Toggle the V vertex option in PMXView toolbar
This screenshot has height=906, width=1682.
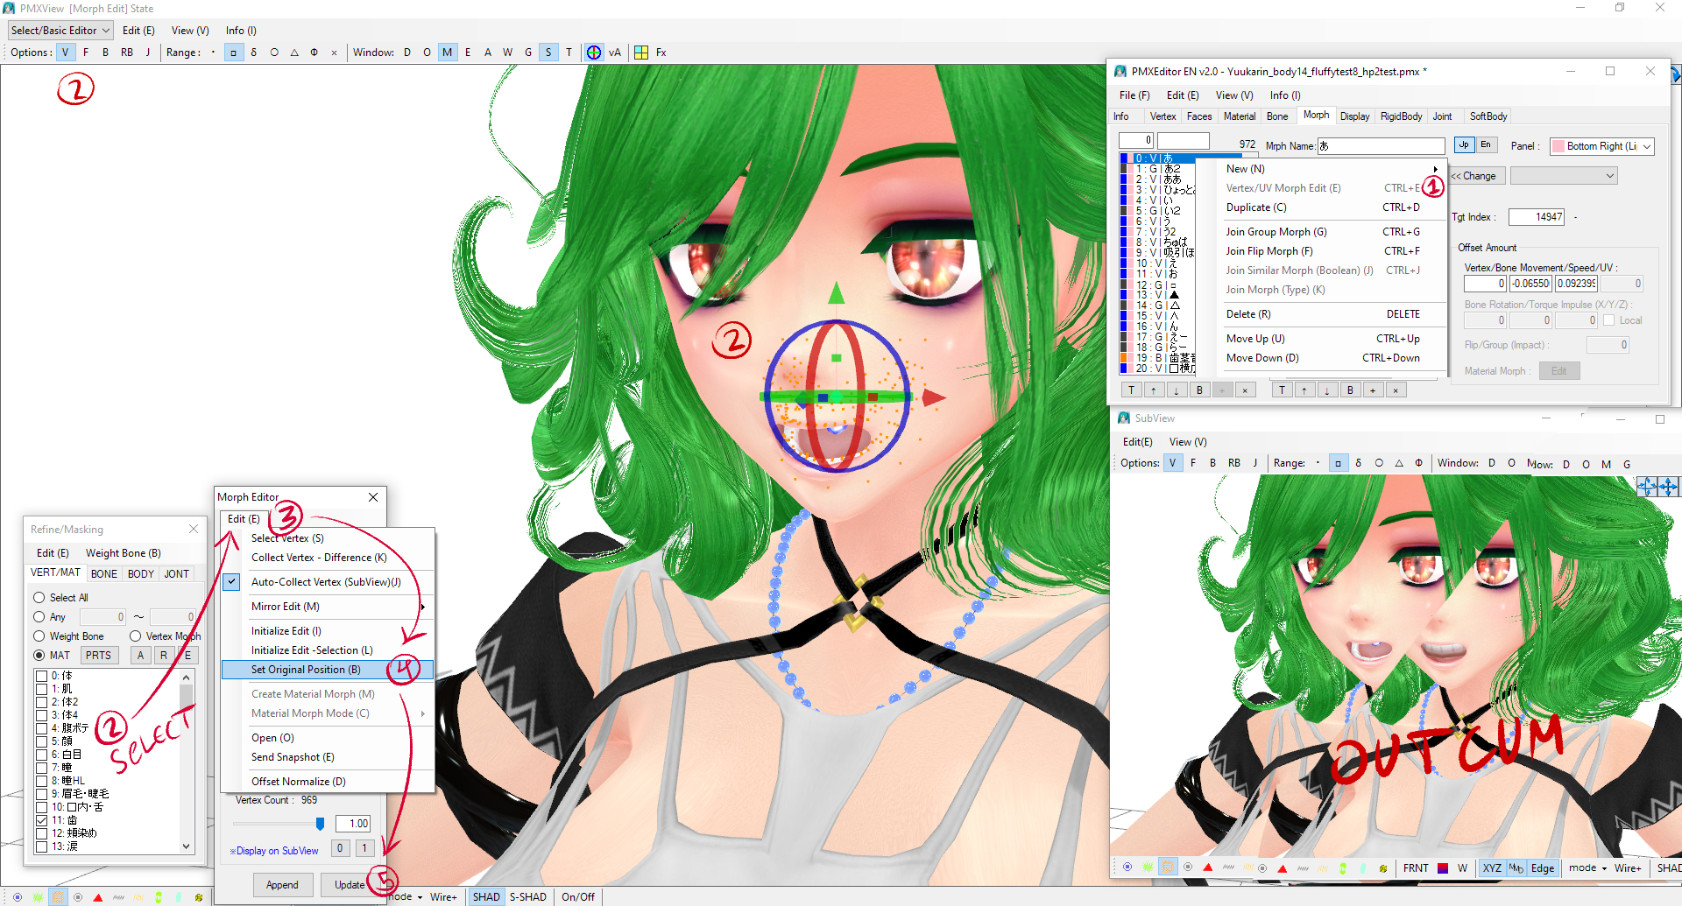pyautogui.click(x=65, y=53)
